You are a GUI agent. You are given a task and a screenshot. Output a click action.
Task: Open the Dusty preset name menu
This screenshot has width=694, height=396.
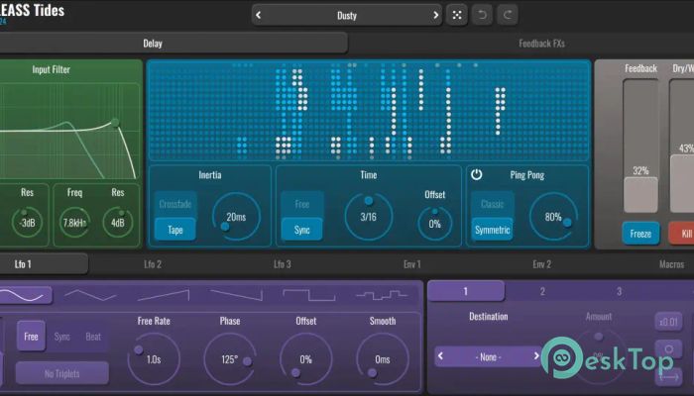click(x=346, y=15)
